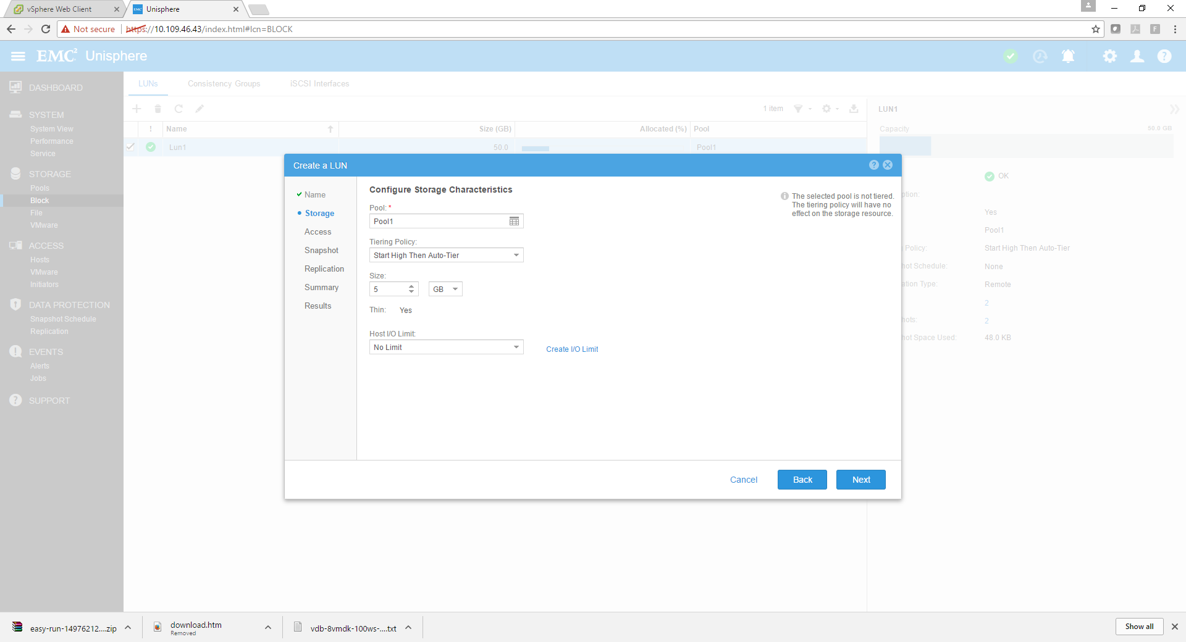Open the pool selection table icon
Screen dimensions: 1186x642
click(514, 222)
